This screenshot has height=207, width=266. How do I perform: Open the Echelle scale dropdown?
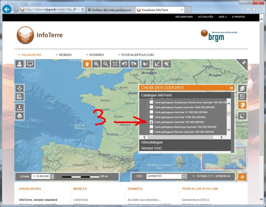[52, 176]
